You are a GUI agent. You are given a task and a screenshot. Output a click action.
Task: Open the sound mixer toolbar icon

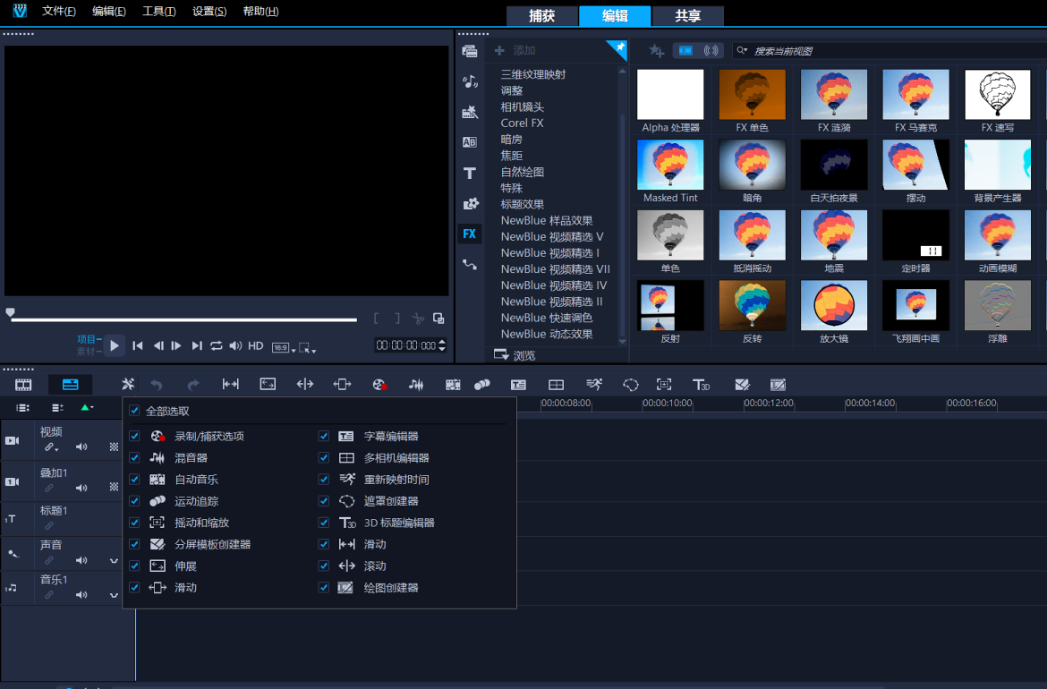coord(416,385)
